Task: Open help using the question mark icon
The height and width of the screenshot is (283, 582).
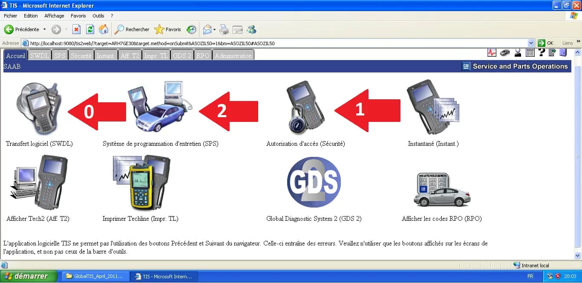Action: [x=542, y=52]
